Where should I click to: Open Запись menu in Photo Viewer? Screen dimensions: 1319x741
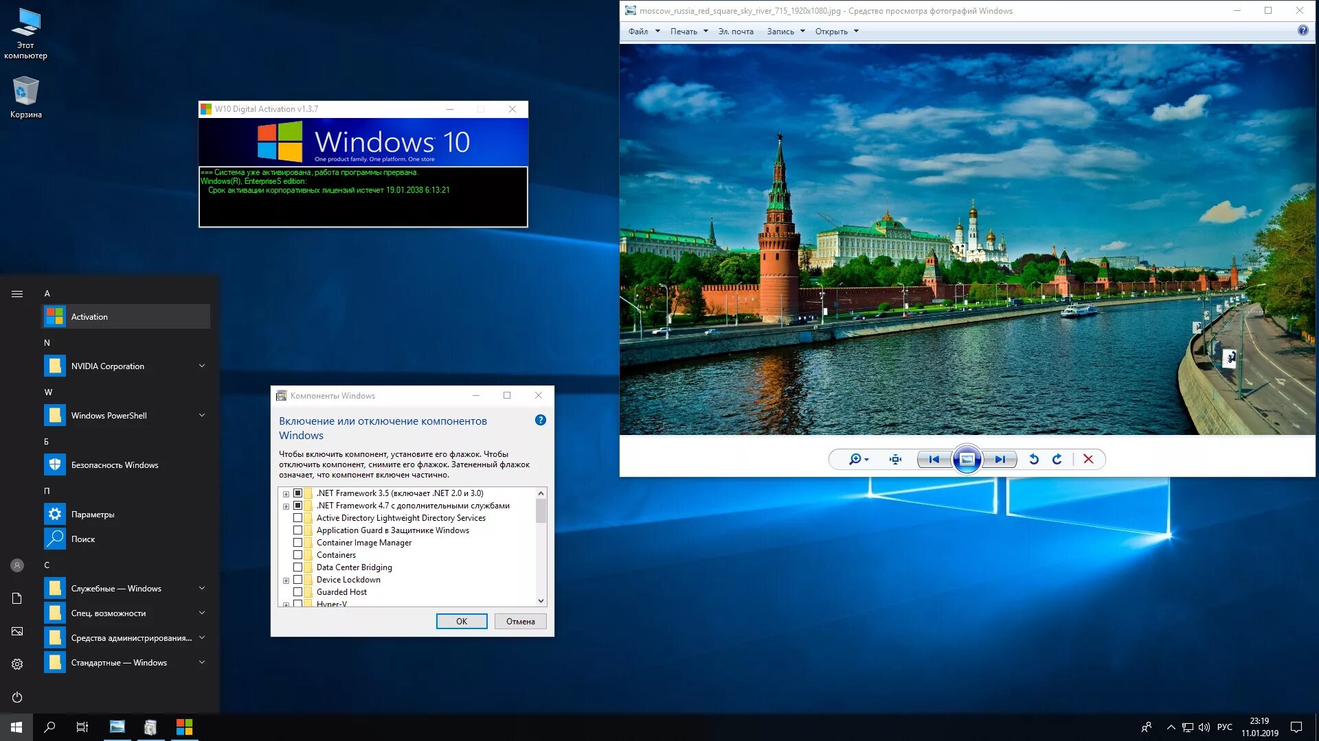point(786,32)
